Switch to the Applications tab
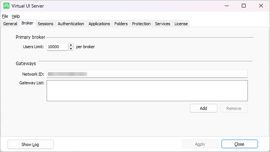The height and width of the screenshot is (152, 270). [99, 24]
